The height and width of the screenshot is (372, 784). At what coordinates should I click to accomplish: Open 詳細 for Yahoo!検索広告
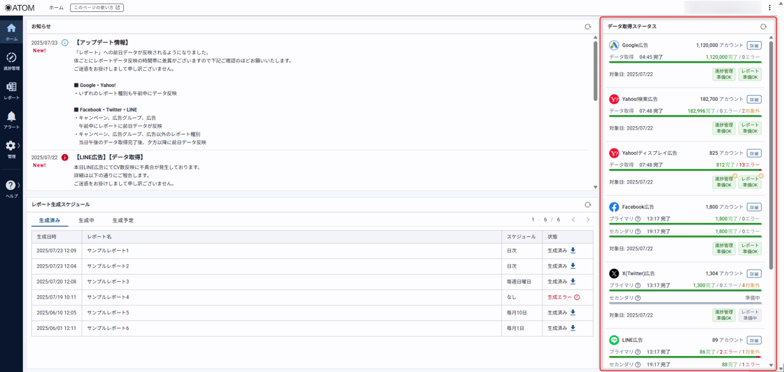pyautogui.click(x=753, y=99)
